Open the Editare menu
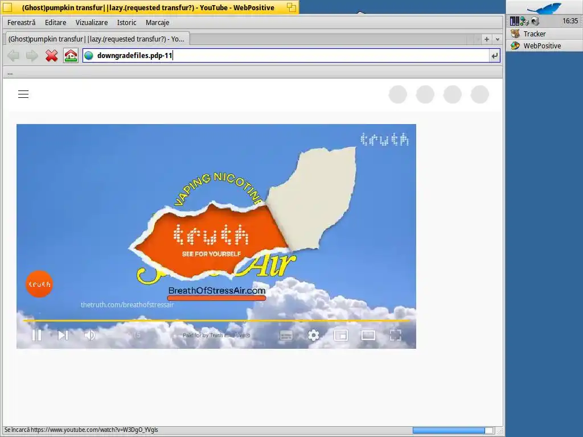 [x=55, y=22]
